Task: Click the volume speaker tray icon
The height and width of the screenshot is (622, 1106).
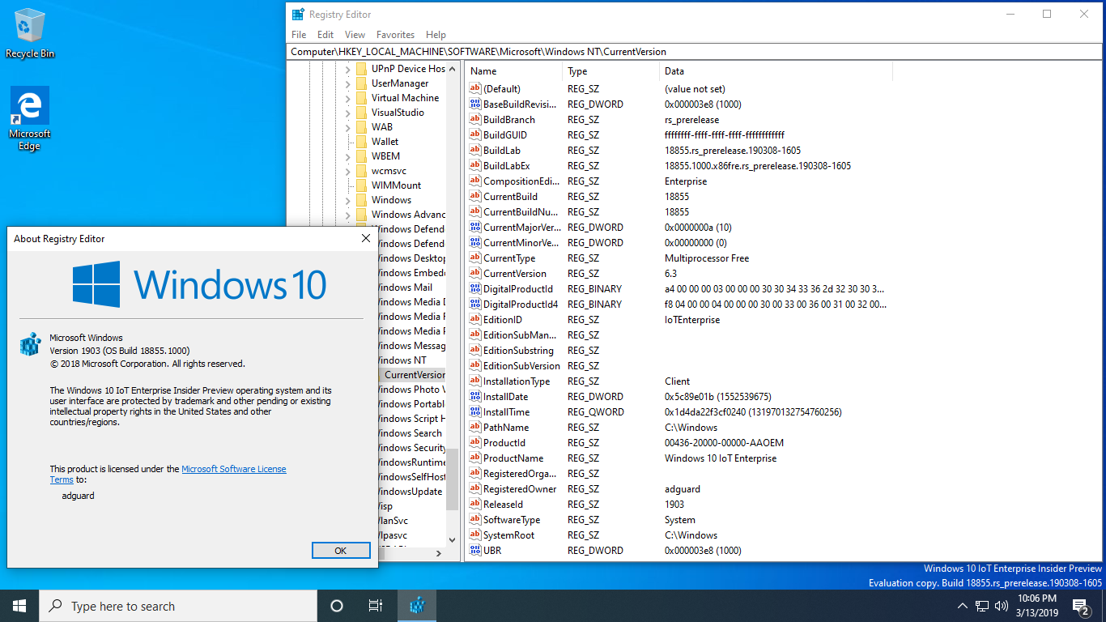Action: coord(1002,605)
